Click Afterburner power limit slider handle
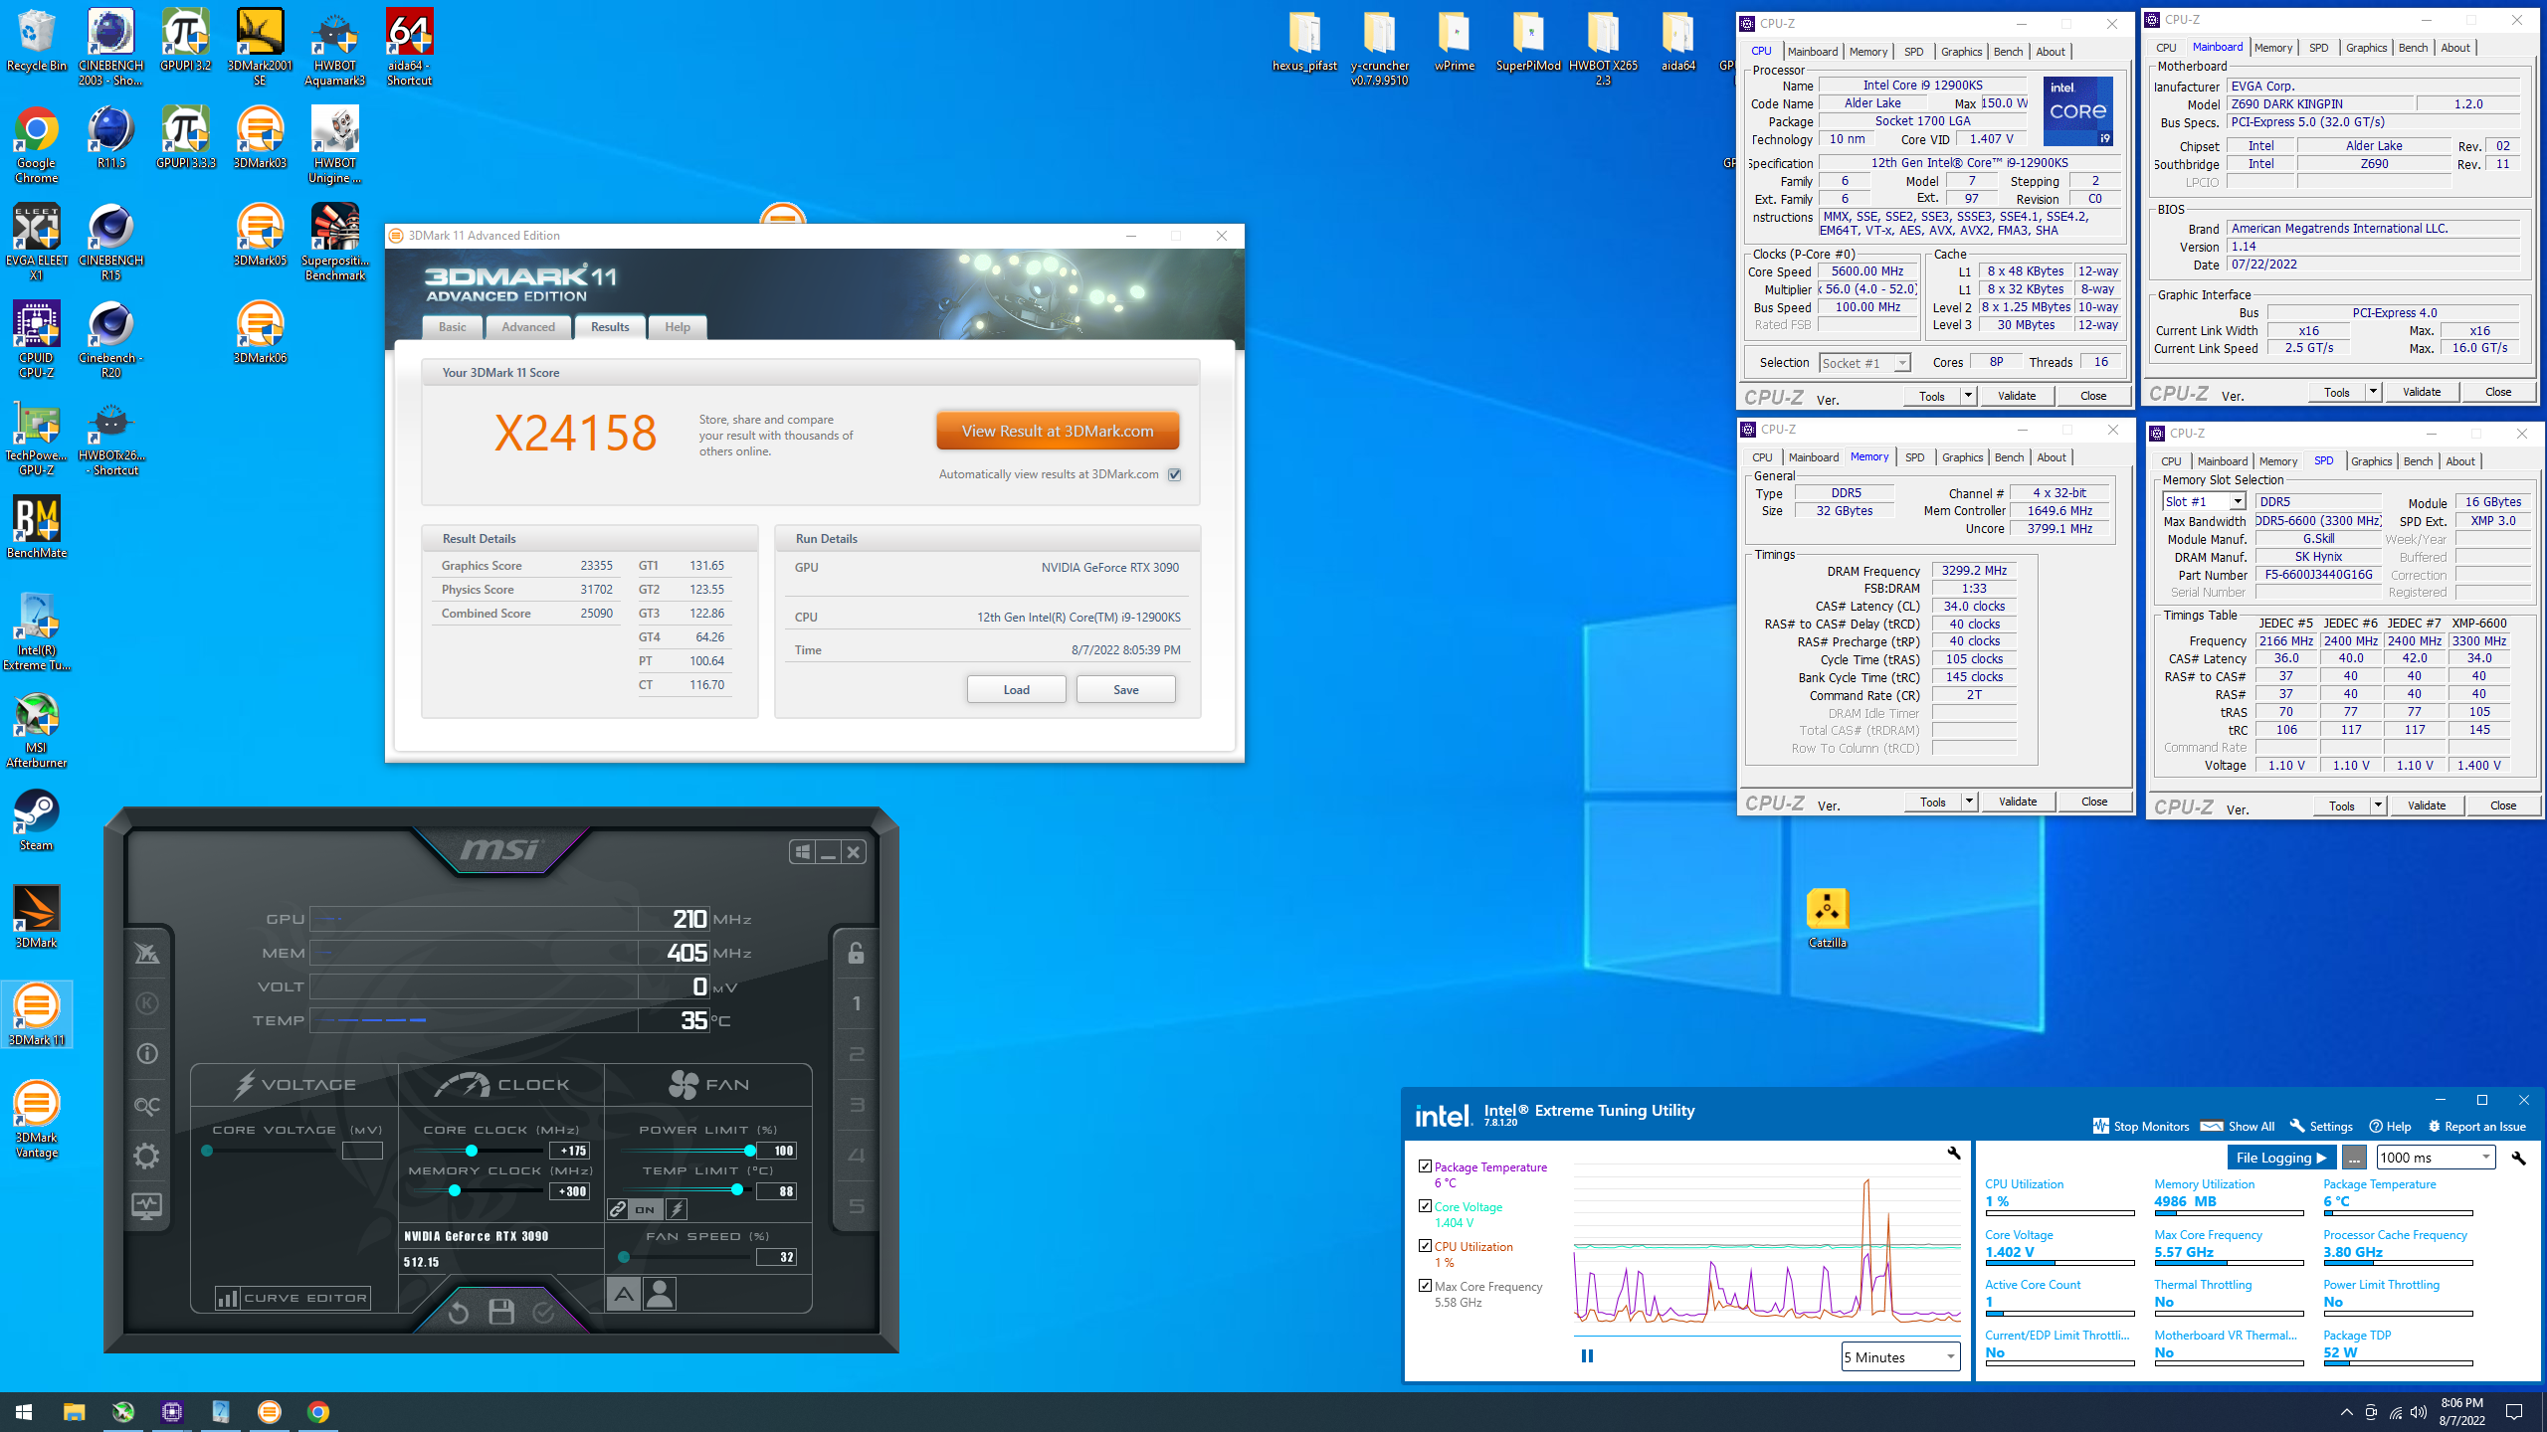 748,1151
